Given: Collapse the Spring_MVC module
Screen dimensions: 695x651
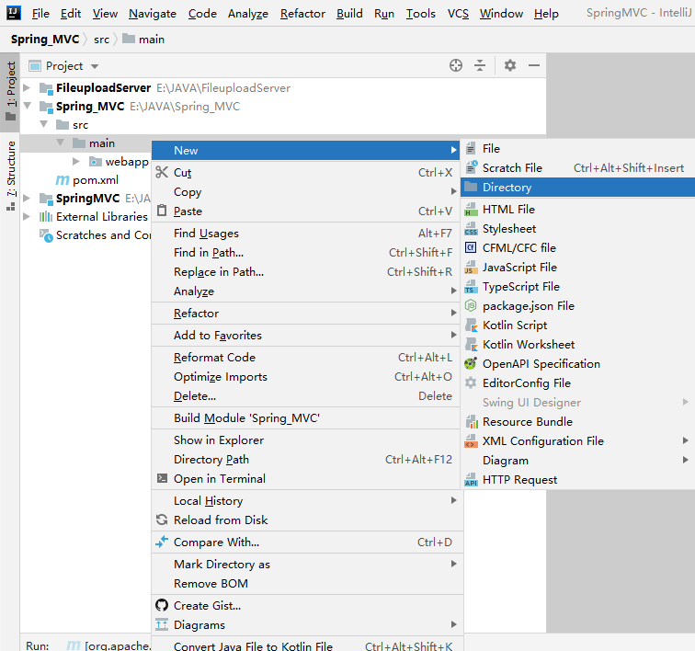Looking at the screenshot, I should tap(27, 106).
